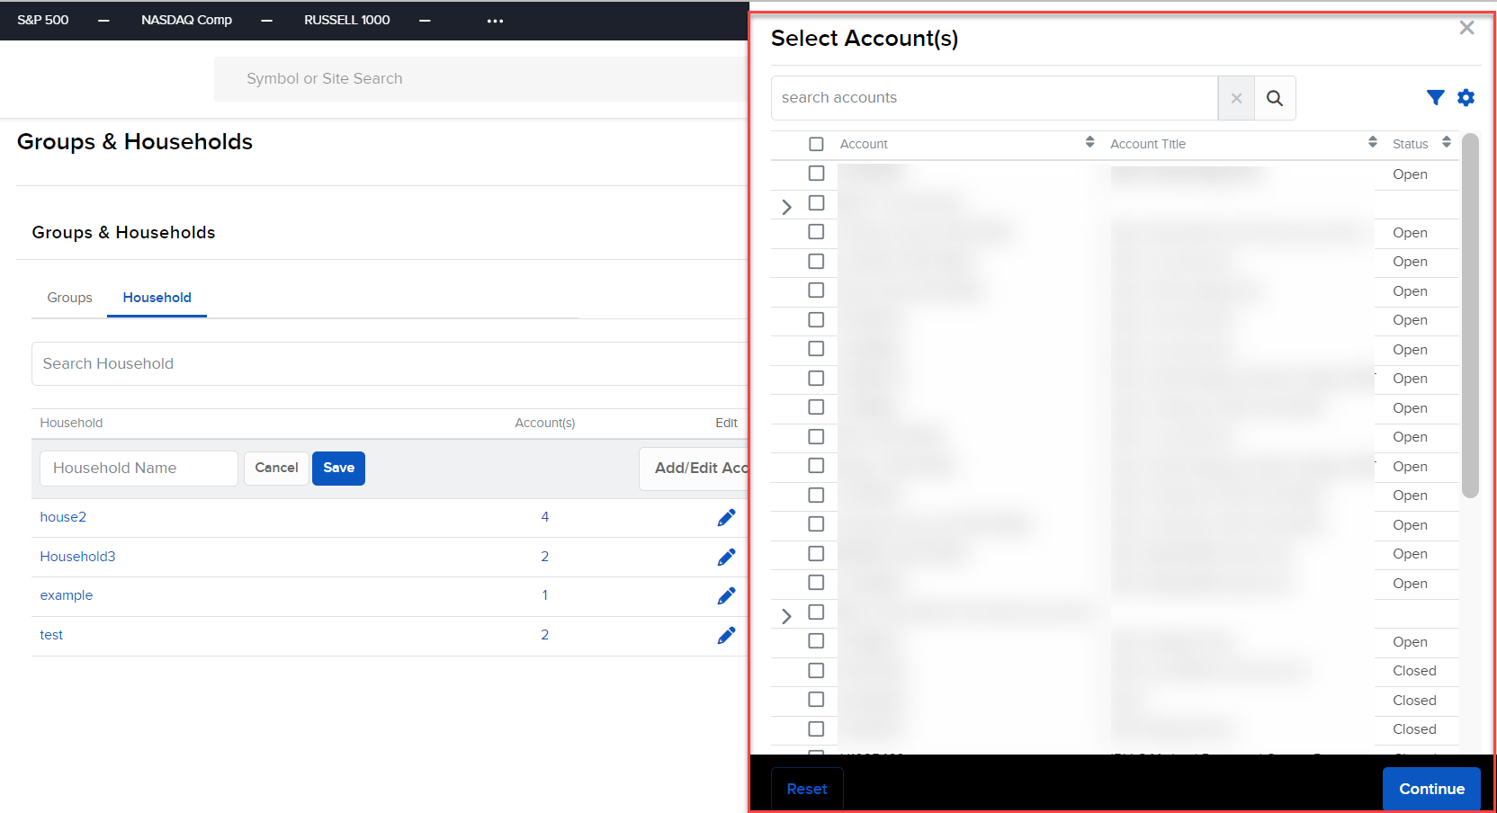The width and height of the screenshot is (1497, 813).
Task: Switch to the Groups tab
Action: point(69,298)
